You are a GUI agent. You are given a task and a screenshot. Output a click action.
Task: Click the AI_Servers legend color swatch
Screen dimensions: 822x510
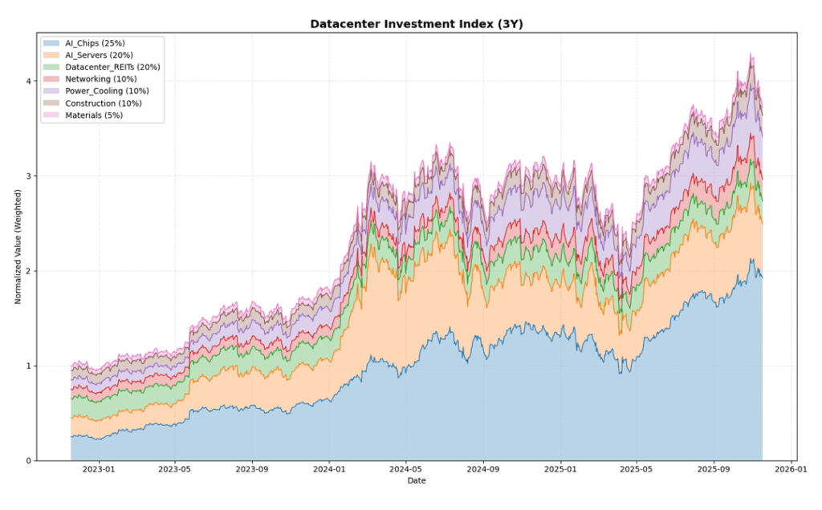click(50, 55)
